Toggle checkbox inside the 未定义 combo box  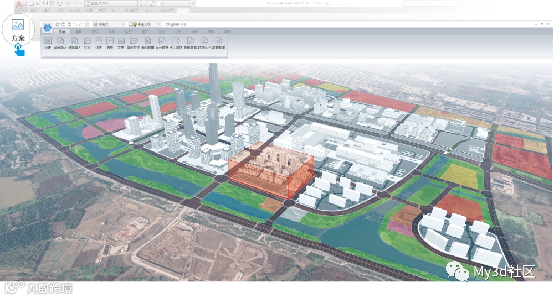pos(96,24)
